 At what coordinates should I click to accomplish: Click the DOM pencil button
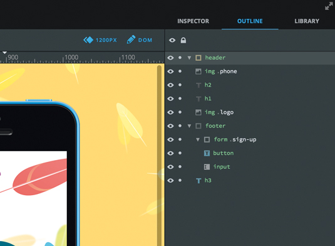click(140, 40)
